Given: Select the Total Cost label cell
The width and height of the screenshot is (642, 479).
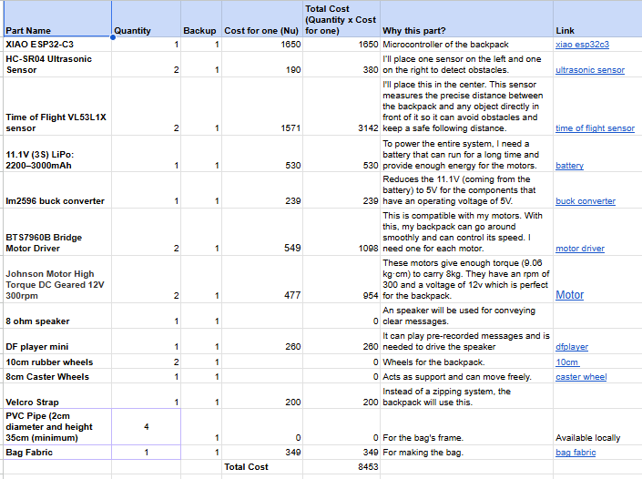Looking at the screenshot, I should (262, 467).
